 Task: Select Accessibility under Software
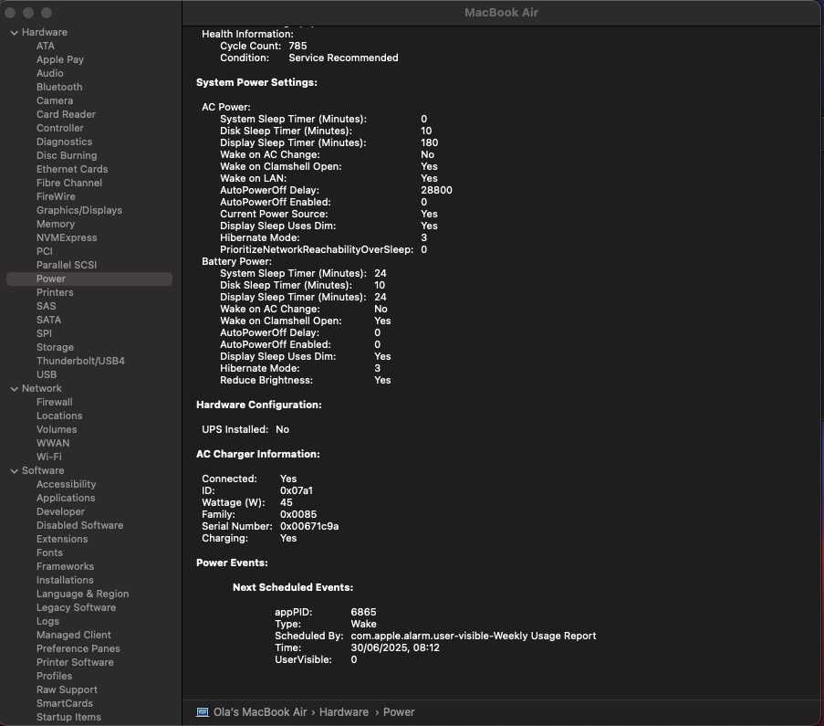coord(67,484)
